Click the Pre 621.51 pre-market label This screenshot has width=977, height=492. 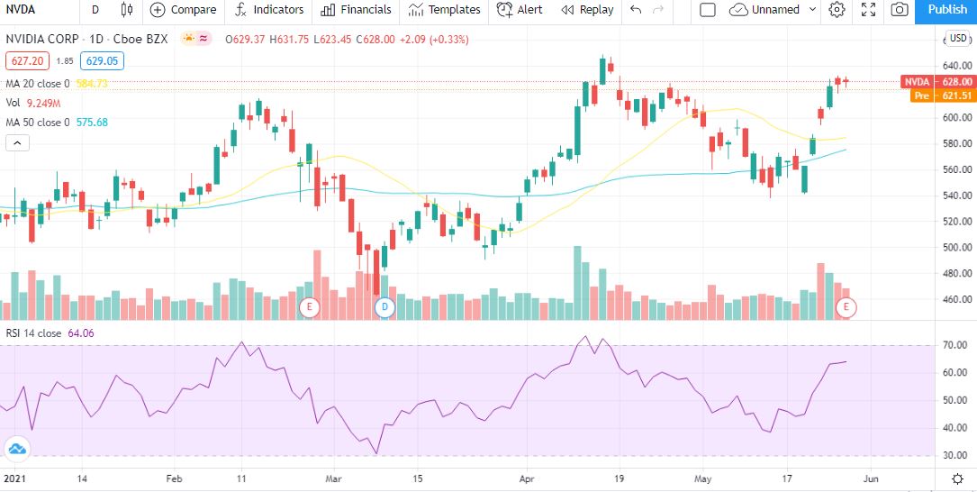coord(942,96)
